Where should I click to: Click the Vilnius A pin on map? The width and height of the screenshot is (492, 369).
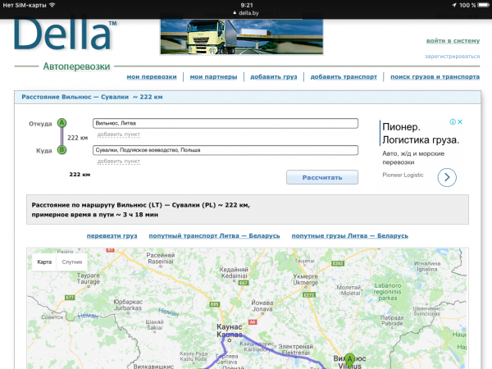(x=349, y=359)
